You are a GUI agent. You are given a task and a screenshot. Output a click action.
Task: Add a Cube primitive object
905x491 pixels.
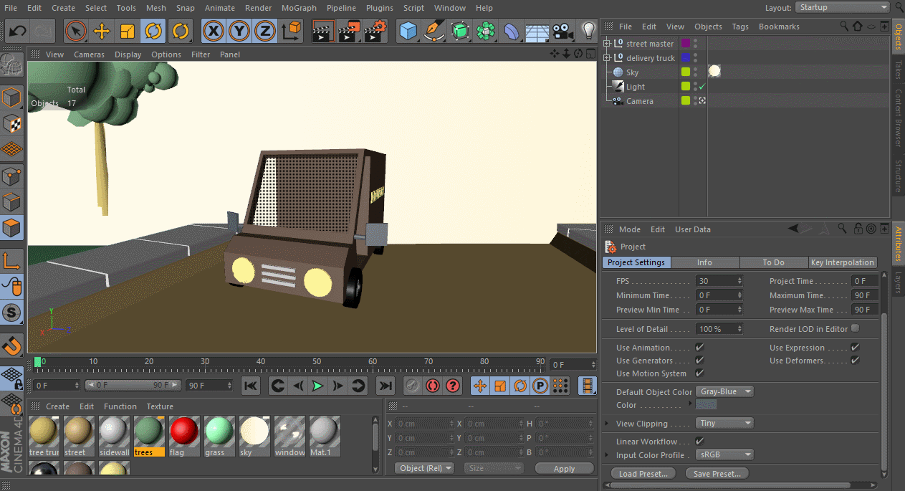[x=408, y=32]
